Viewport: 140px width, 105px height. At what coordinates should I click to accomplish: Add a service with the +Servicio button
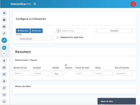coord(36,31)
